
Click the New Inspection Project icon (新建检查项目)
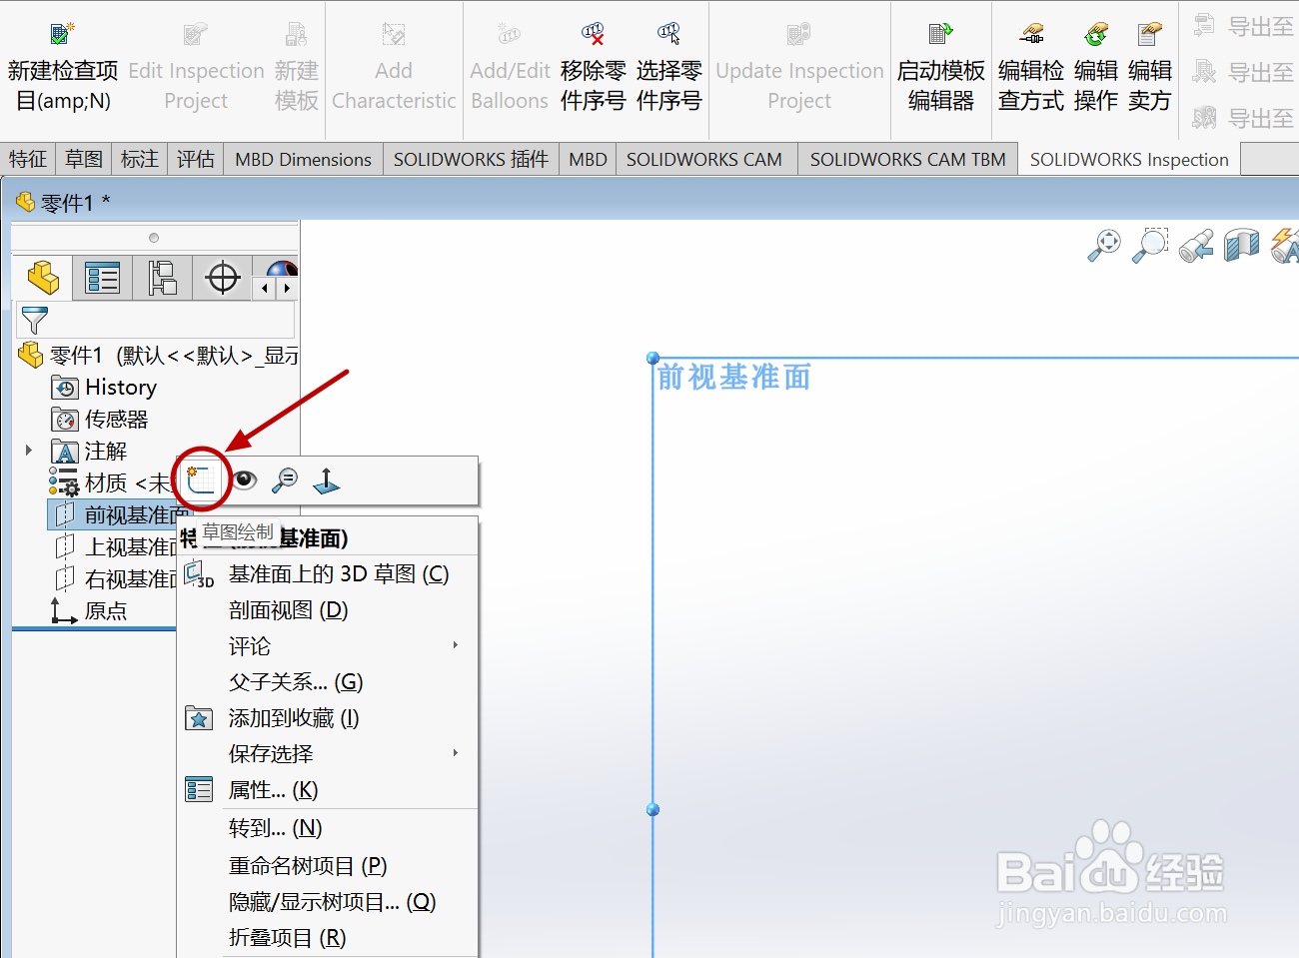click(62, 34)
